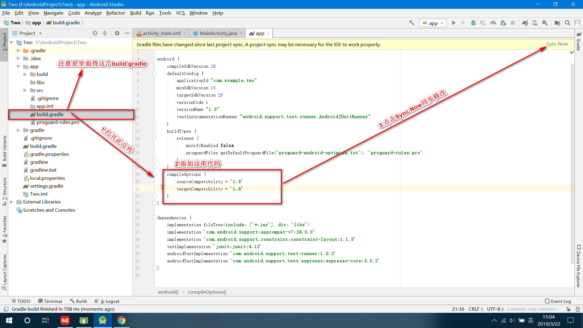Screen dimensions: 583x328
Task: Open SDK Manager box download icon
Action: 545,23
